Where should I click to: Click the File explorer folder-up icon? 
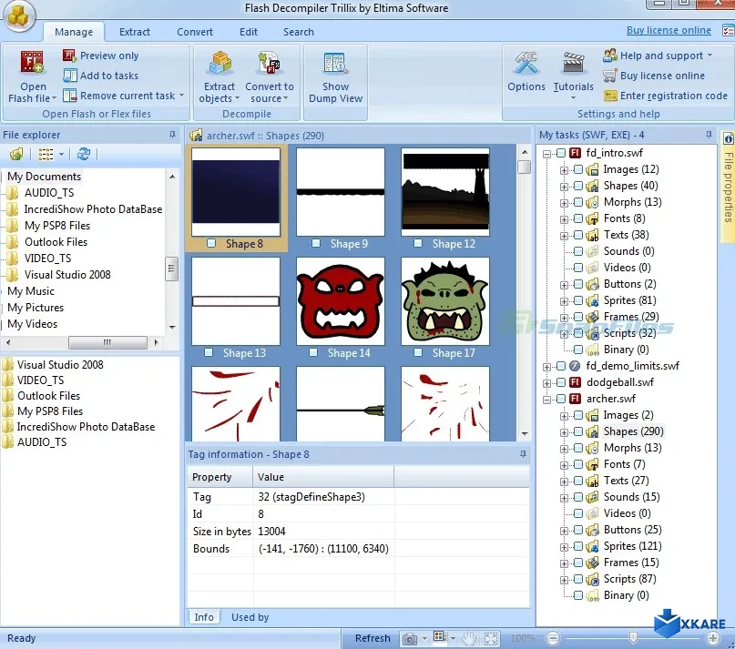(x=16, y=154)
